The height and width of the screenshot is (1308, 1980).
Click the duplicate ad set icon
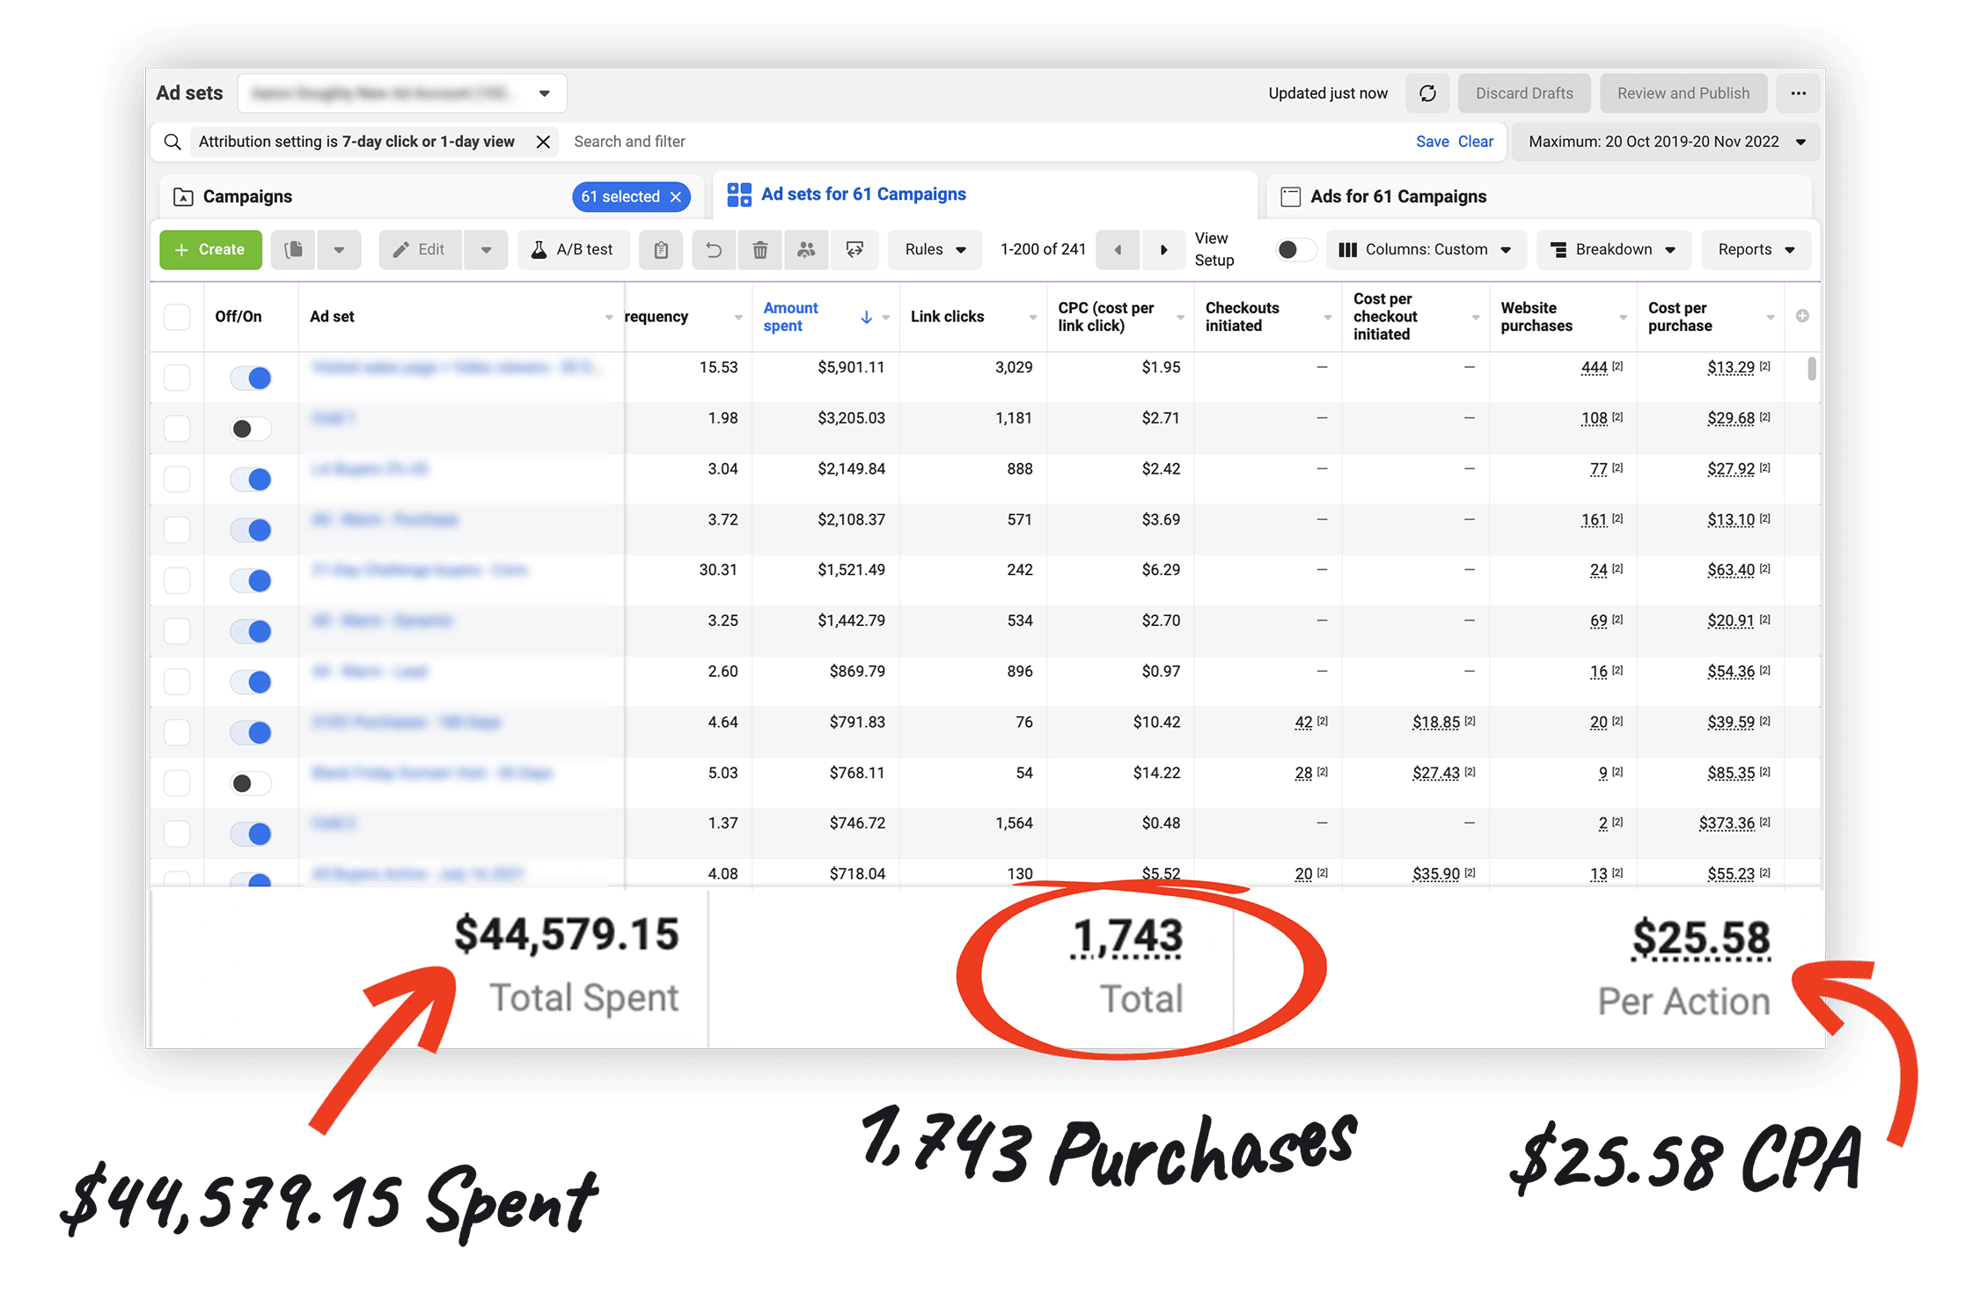pyautogui.click(x=294, y=250)
